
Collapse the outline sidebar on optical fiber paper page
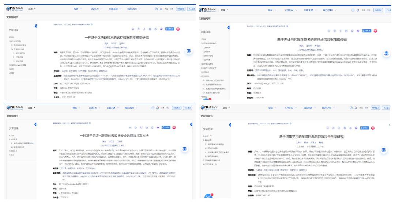228,28
